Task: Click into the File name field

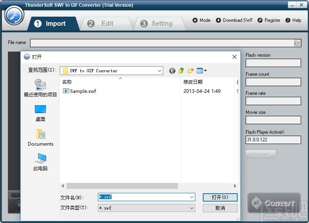Action: click(162, 43)
